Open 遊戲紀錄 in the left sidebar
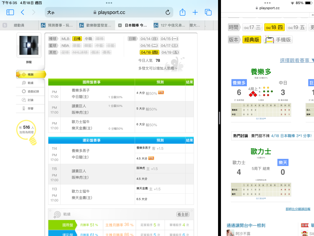 (x=31, y=91)
